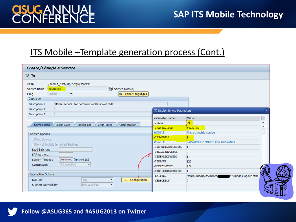Open the Handler List tab
The height and width of the screenshot is (222, 296).
coord(84,125)
